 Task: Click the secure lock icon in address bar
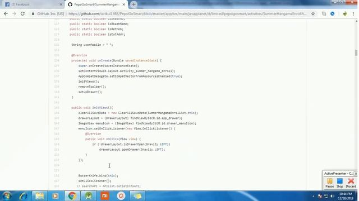pos(33,13)
